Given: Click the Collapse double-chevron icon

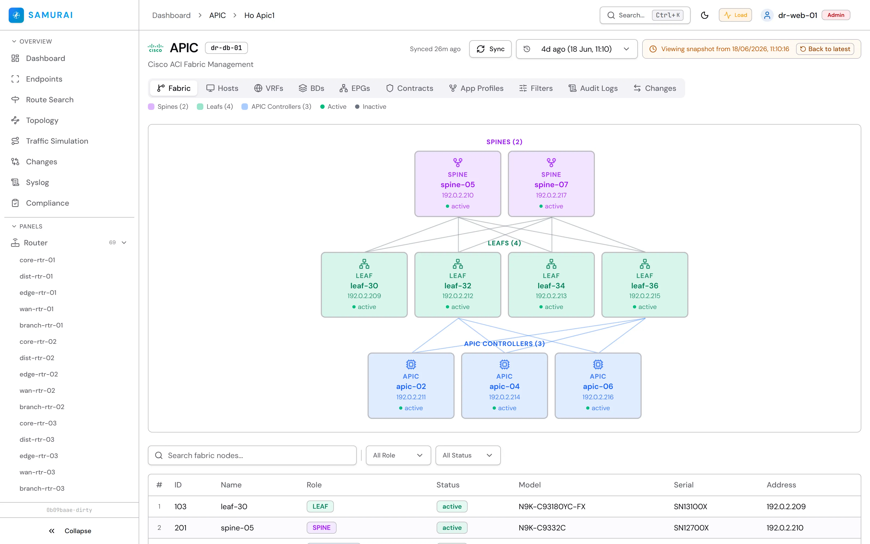Looking at the screenshot, I should [52, 531].
